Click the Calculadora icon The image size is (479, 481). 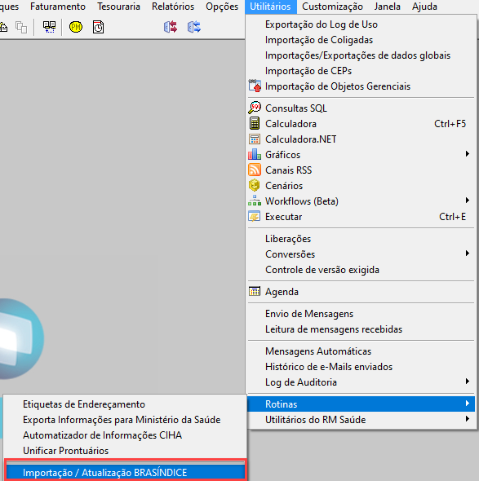255,123
